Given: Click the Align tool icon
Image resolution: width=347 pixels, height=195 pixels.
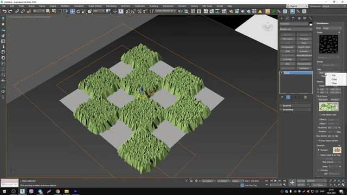Looking at the screenshot, I should [x=187, y=11].
